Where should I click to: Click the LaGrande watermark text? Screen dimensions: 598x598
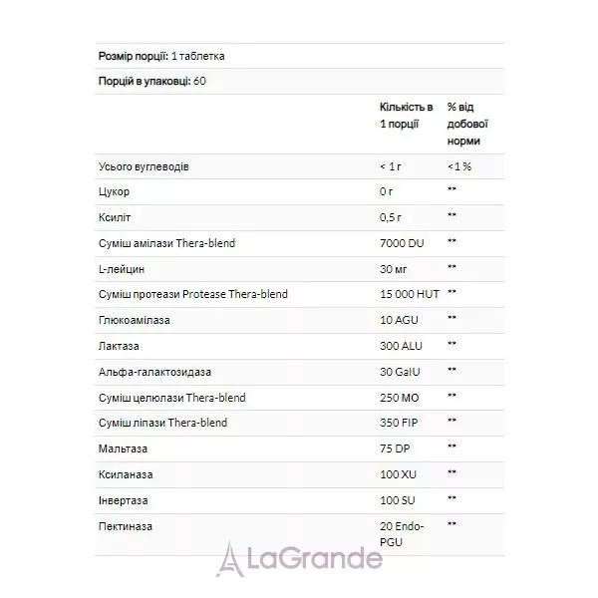click(x=315, y=558)
